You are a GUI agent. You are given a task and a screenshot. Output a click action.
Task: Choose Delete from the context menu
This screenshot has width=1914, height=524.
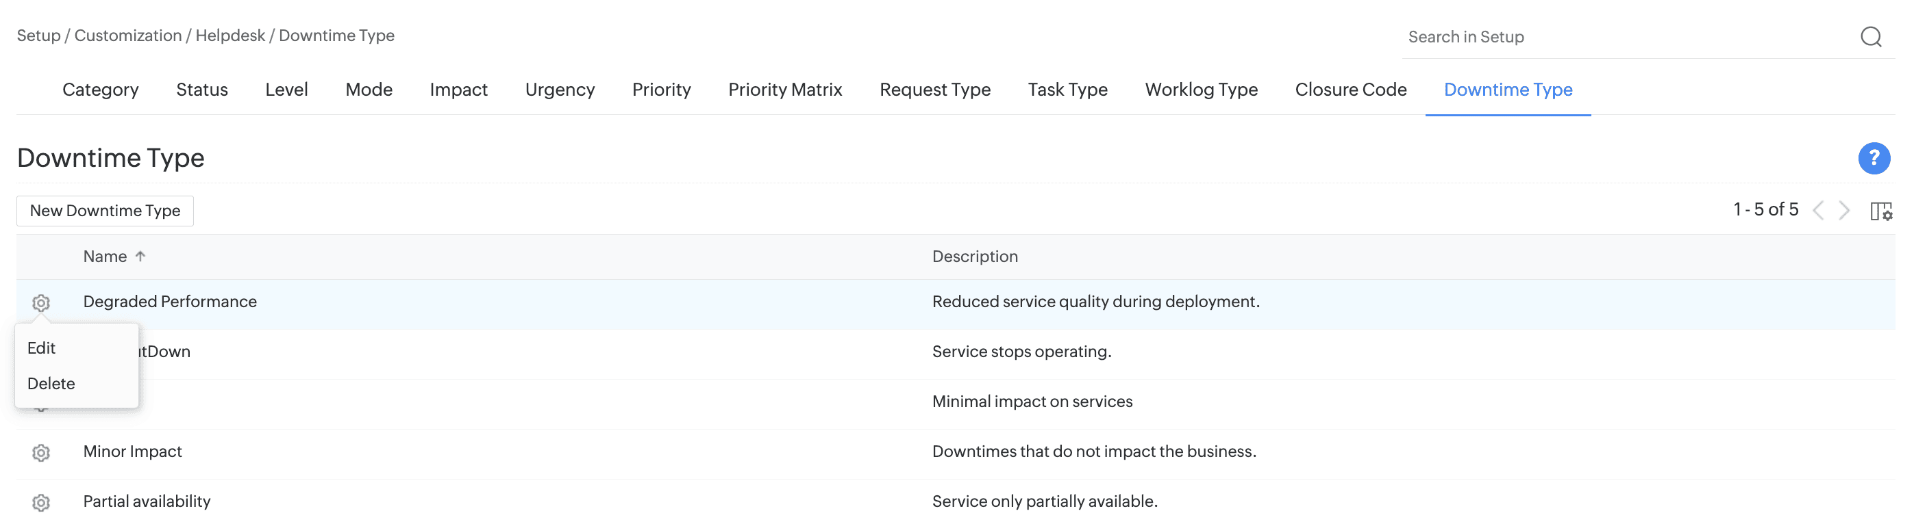pos(51,384)
